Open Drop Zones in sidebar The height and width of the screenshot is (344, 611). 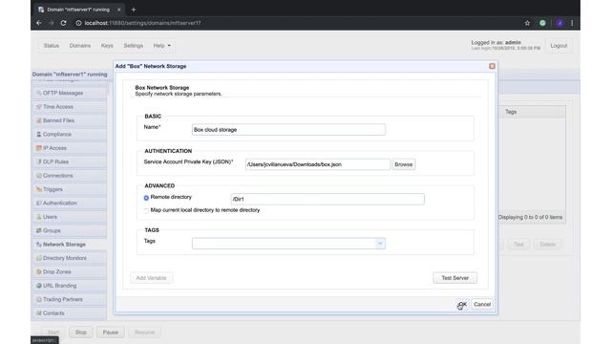coord(70,271)
